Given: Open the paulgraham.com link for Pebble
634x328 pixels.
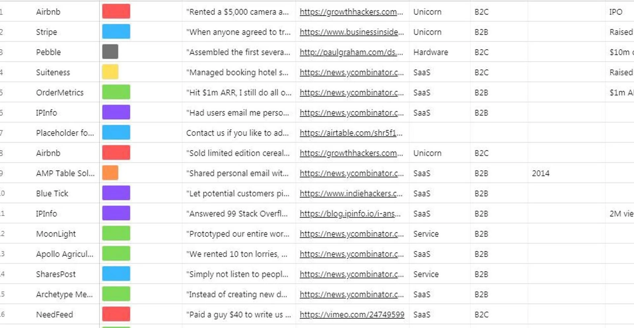Looking at the screenshot, I should (x=351, y=52).
